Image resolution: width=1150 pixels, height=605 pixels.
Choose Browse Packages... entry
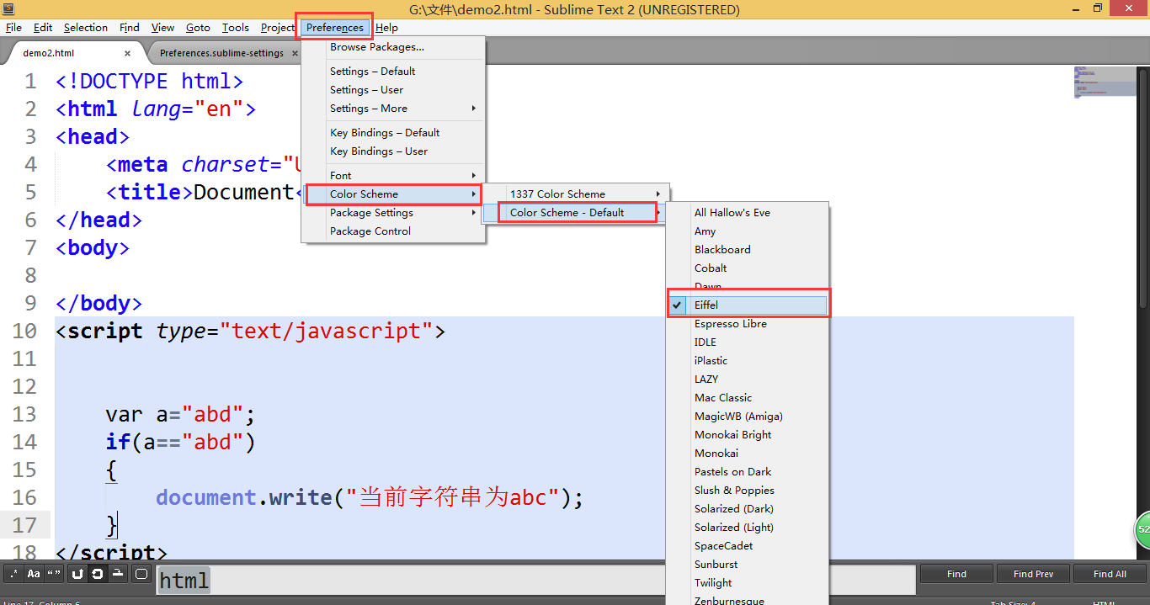click(393, 47)
